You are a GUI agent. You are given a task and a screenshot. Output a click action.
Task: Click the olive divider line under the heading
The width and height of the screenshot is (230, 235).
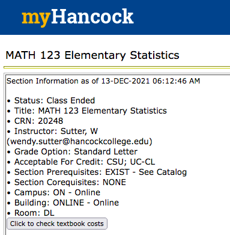(117, 67)
